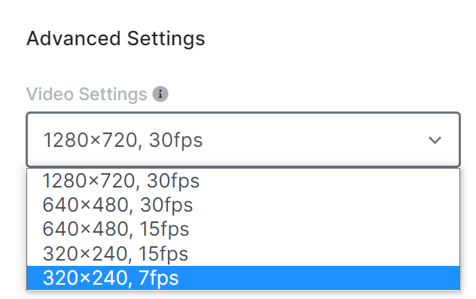Click the Video Settings label text
Screen dimensions: 476x299
[x=87, y=94]
